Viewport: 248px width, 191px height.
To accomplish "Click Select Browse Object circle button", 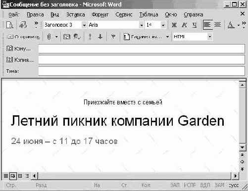I will coord(242,162).
